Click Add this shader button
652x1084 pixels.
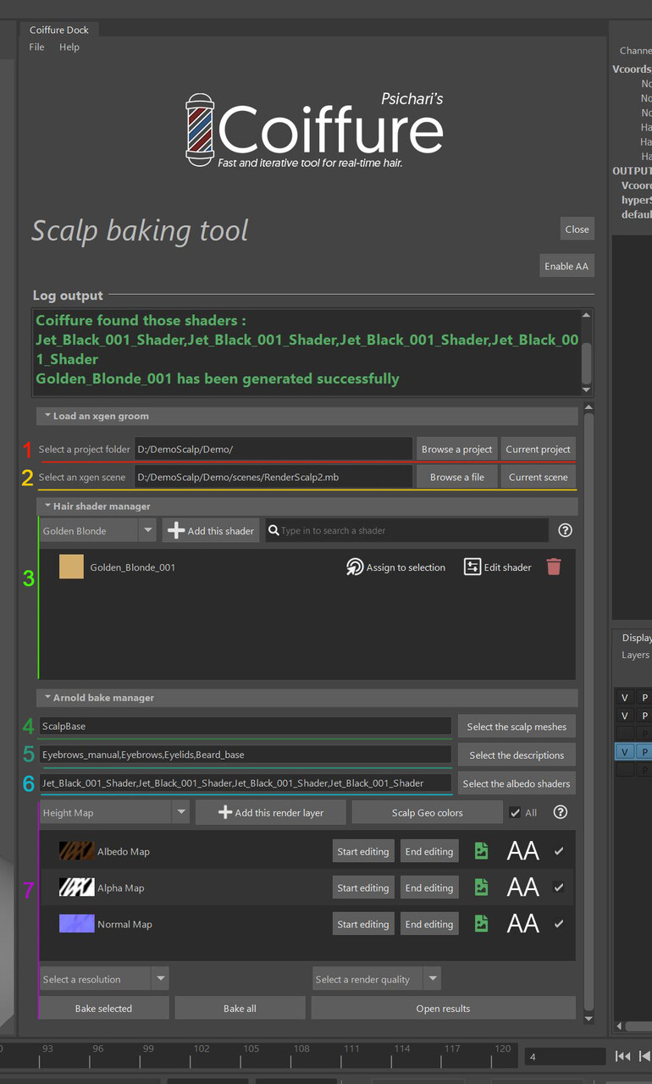(211, 531)
